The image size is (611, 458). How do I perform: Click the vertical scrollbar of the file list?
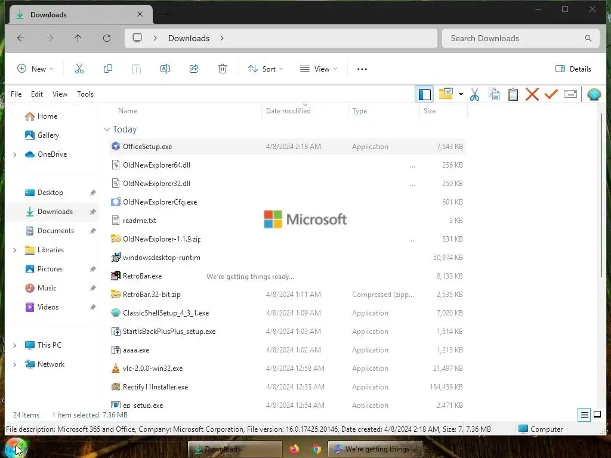[601, 195]
